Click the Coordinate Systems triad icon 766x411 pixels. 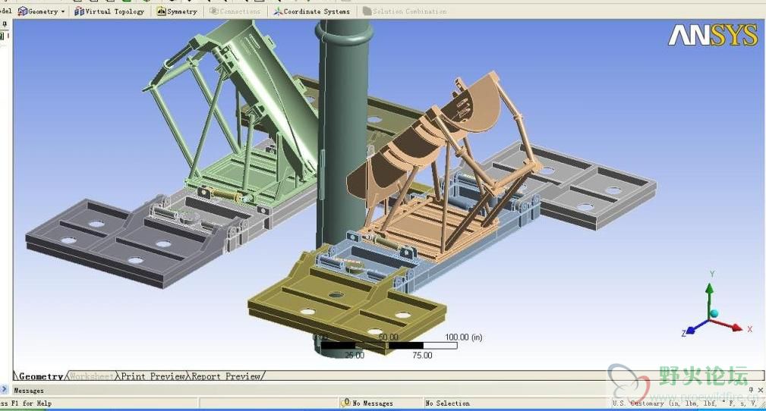278,11
